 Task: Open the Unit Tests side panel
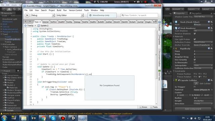159,75
